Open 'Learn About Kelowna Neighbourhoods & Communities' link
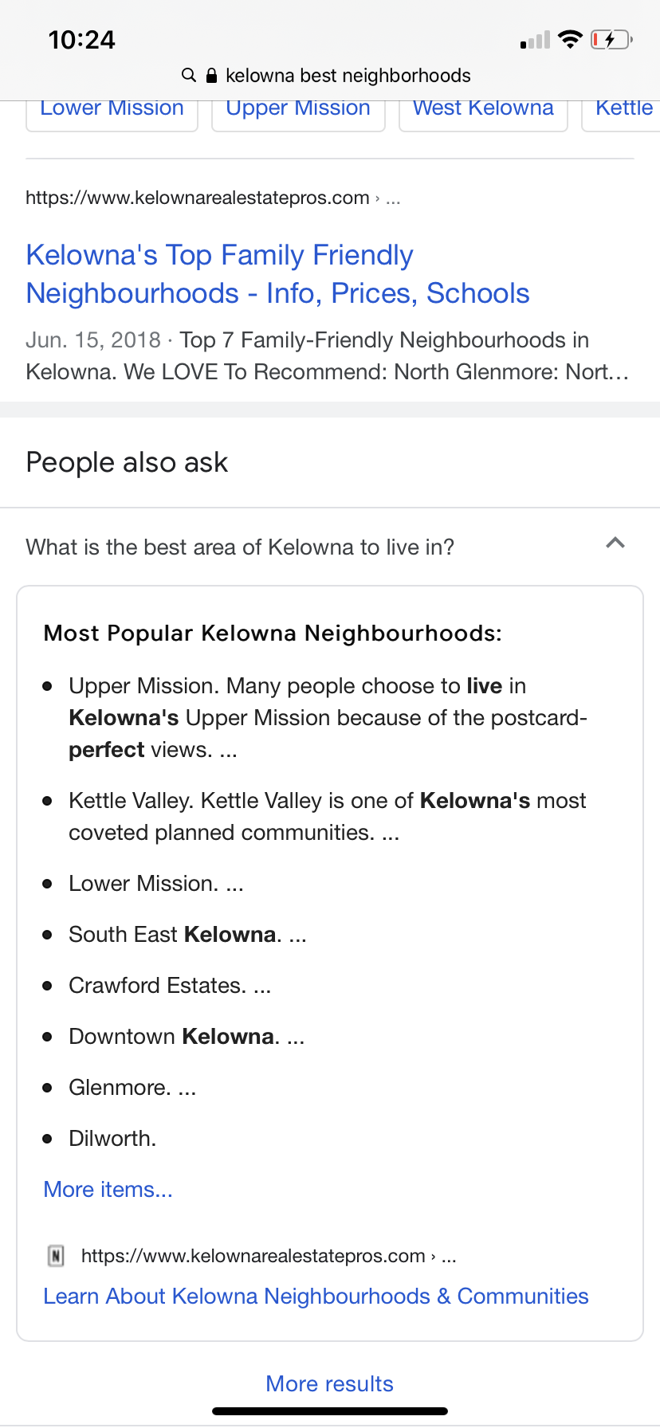This screenshot has height=1428, width=660. [316, 1296]
